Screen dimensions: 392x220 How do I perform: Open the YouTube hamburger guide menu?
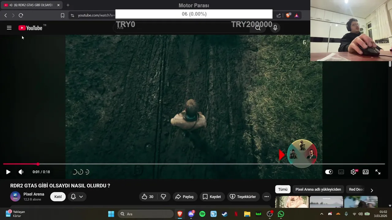tap(9, 28)
